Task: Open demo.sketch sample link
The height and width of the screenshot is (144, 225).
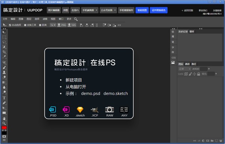Action: [x=115, y=94]
